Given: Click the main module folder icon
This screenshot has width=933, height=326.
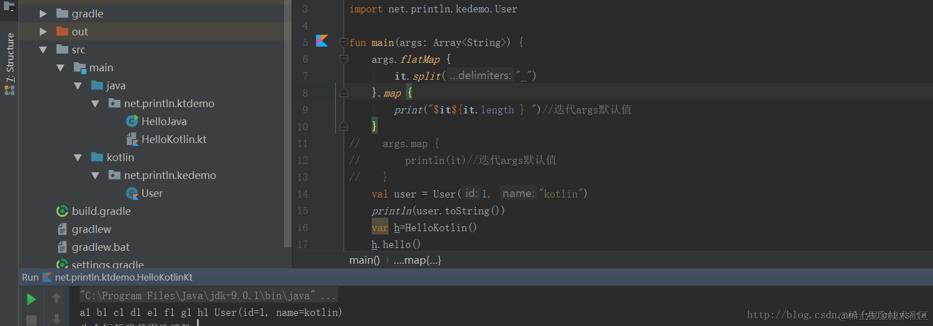Looking at the screenshot, I should pyautogui.click(x=80, y=67).
